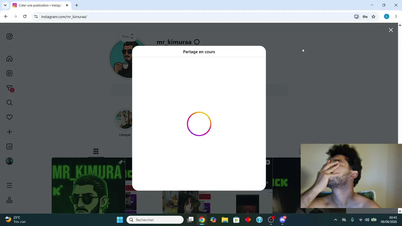This screenshot has width=402, height=226.
Task: Open the professional dashboard chart icon
Action: click(x=9, y=147)
